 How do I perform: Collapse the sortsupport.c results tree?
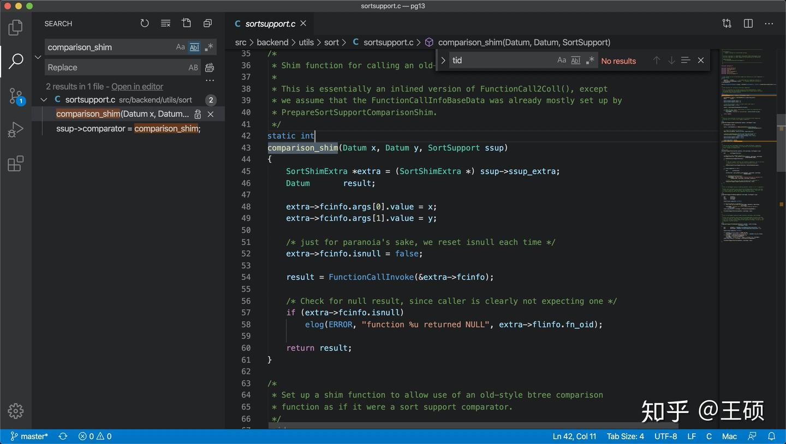click(x=44, y=100)
